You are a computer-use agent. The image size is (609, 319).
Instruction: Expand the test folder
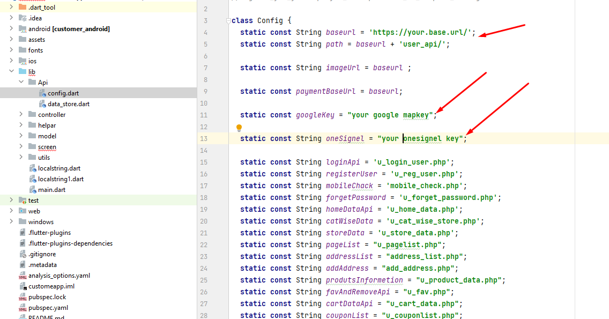(11, 201)
